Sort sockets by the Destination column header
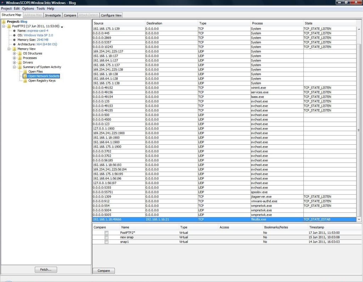The image size is (363, 282). pos(171,23)
